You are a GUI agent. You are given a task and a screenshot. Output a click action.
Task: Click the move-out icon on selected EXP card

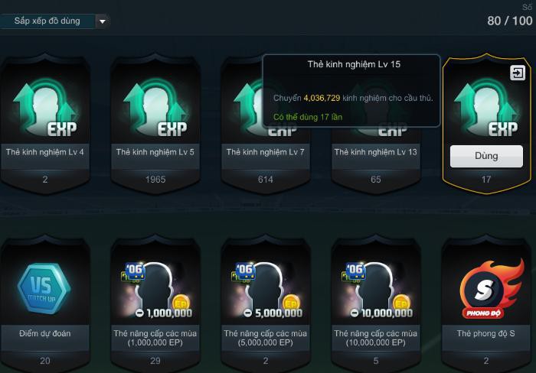[517, 73]
